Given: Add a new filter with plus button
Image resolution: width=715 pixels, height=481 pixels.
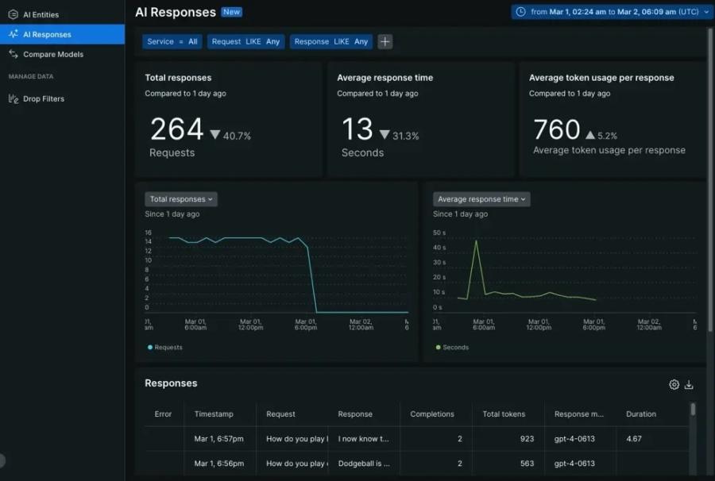Looking at the screenshot, I should (x=385, y=41).
